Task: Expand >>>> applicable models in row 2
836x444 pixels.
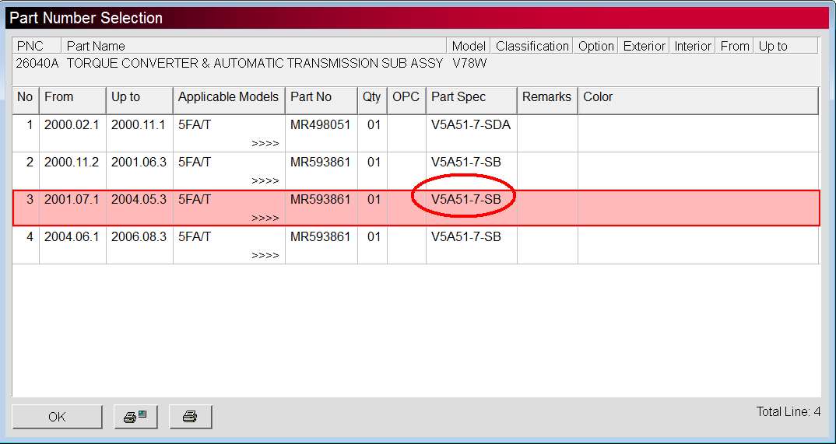Action: 265,181
